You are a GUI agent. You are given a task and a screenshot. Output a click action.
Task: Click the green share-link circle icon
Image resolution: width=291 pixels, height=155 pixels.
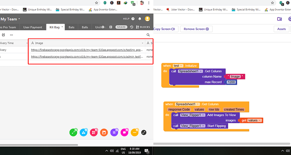tap(73, 132)
